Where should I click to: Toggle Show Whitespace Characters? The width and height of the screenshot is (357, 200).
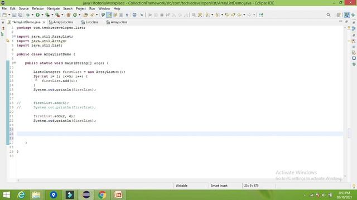pos(127,15)
